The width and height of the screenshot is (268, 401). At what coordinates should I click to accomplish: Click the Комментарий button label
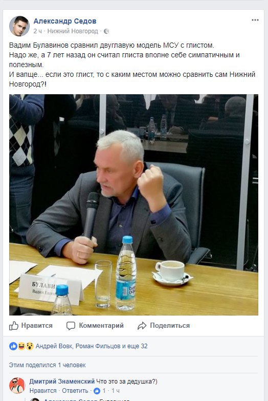pyautogui.click(x=101, y=326)
